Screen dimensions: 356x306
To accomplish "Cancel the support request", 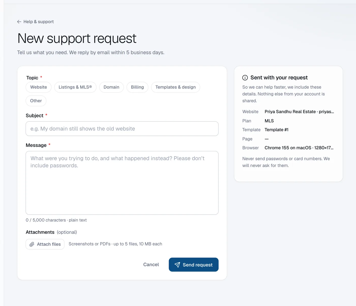I will tap(151, 265).
